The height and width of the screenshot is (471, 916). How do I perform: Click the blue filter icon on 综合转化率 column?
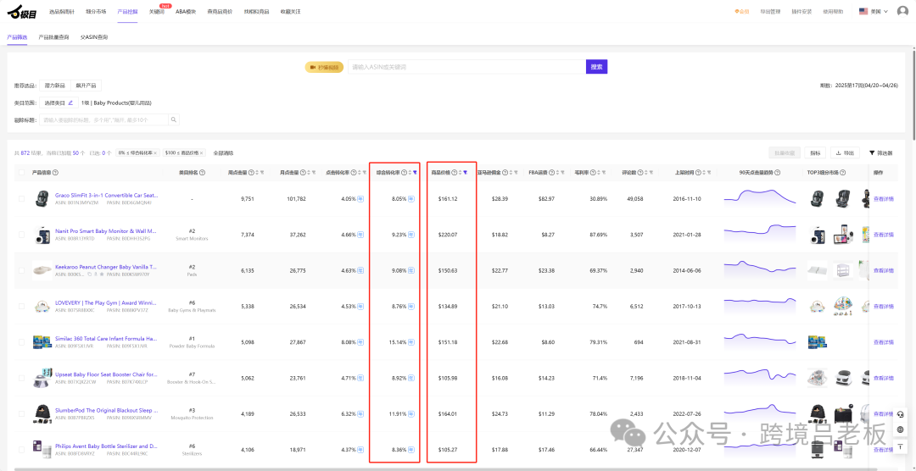point(415,173)
